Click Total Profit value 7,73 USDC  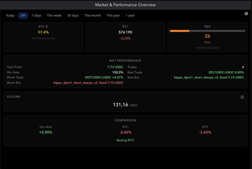tap(115, 67)
